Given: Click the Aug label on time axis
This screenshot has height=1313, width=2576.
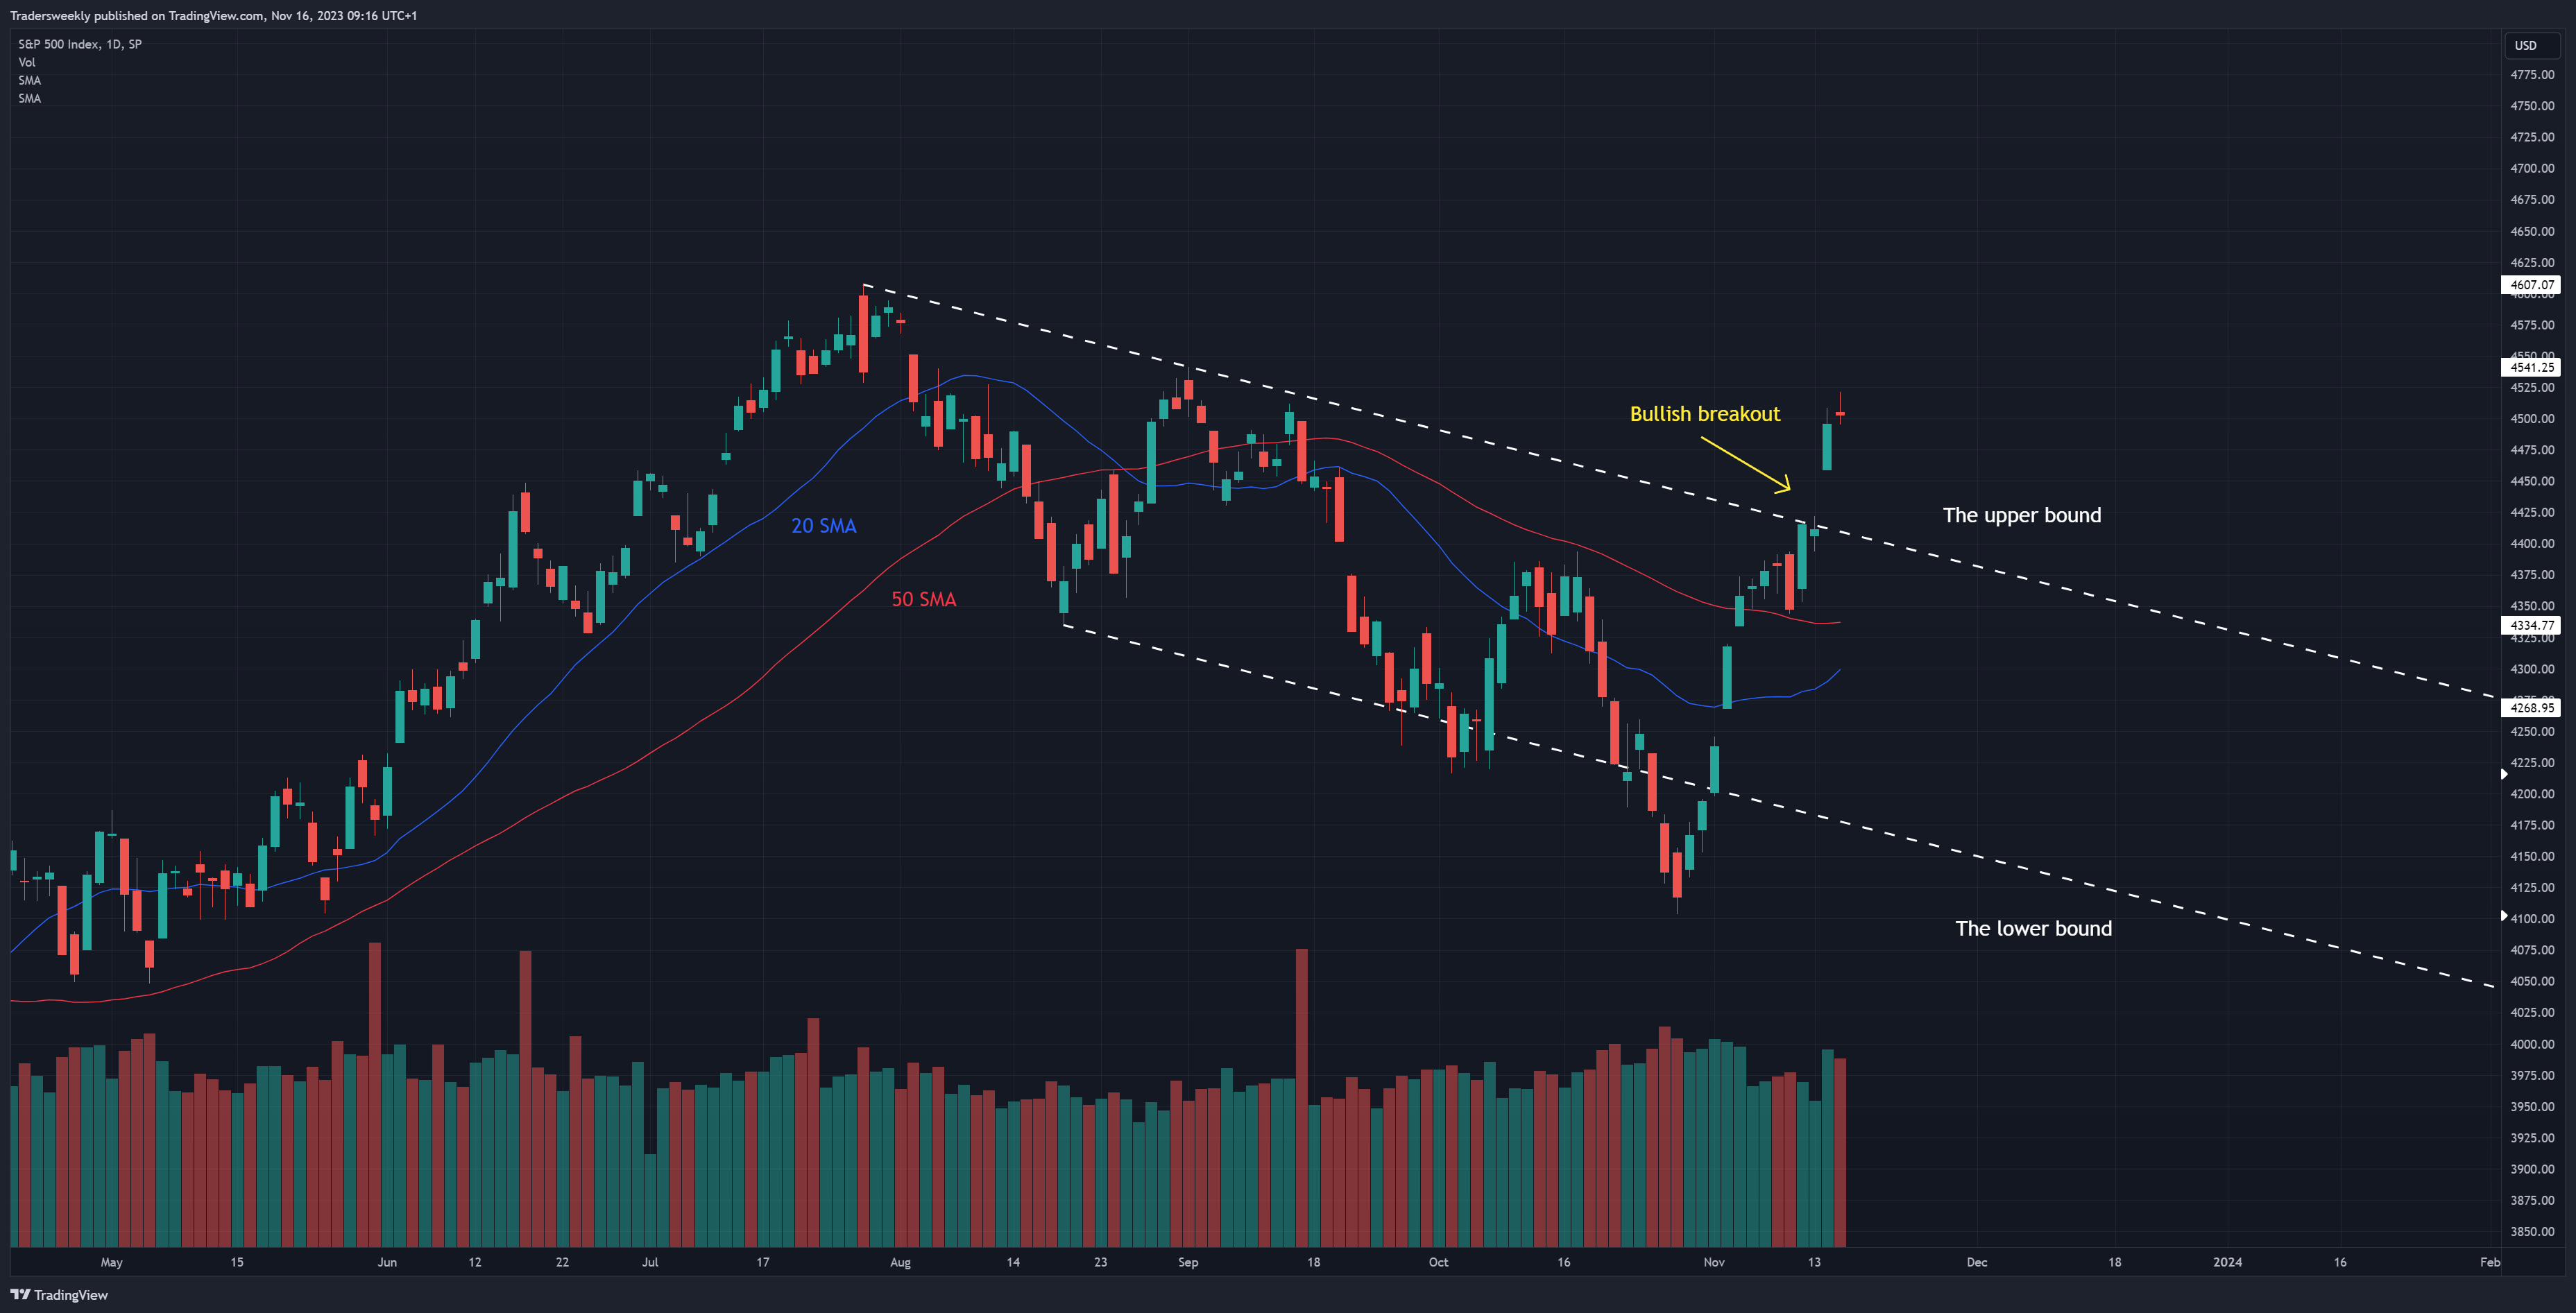Looking at the screenshot, I should pos(900,1262).
